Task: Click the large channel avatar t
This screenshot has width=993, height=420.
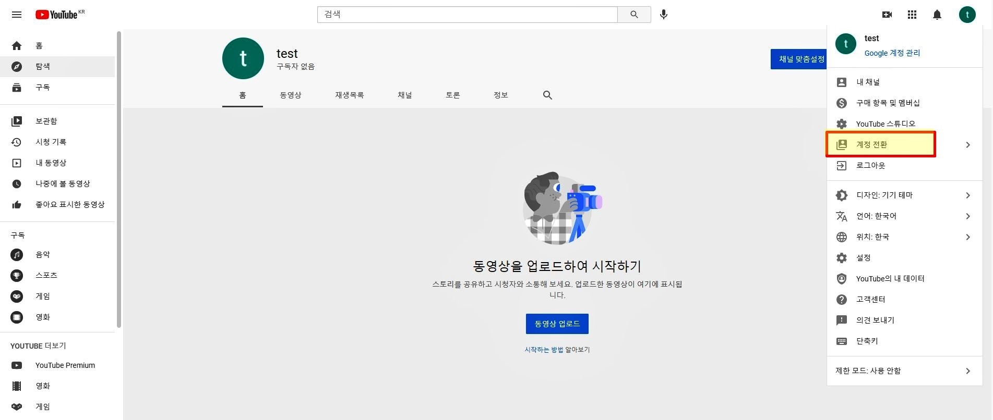Action: coord(243,58)
